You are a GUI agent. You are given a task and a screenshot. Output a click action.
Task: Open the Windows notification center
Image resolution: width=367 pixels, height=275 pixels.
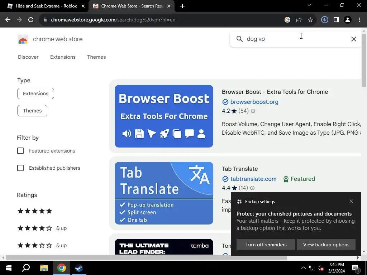[356, 268]
